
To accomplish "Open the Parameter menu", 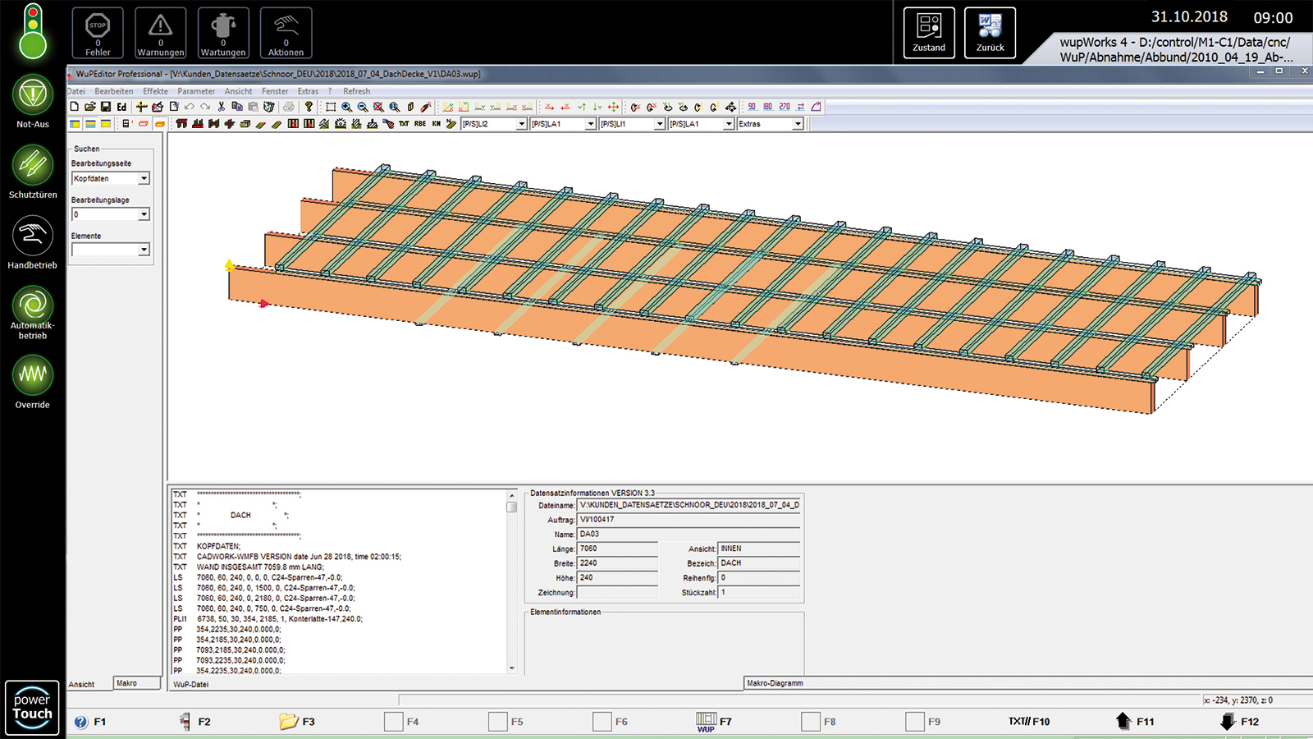I will (196, 91).
